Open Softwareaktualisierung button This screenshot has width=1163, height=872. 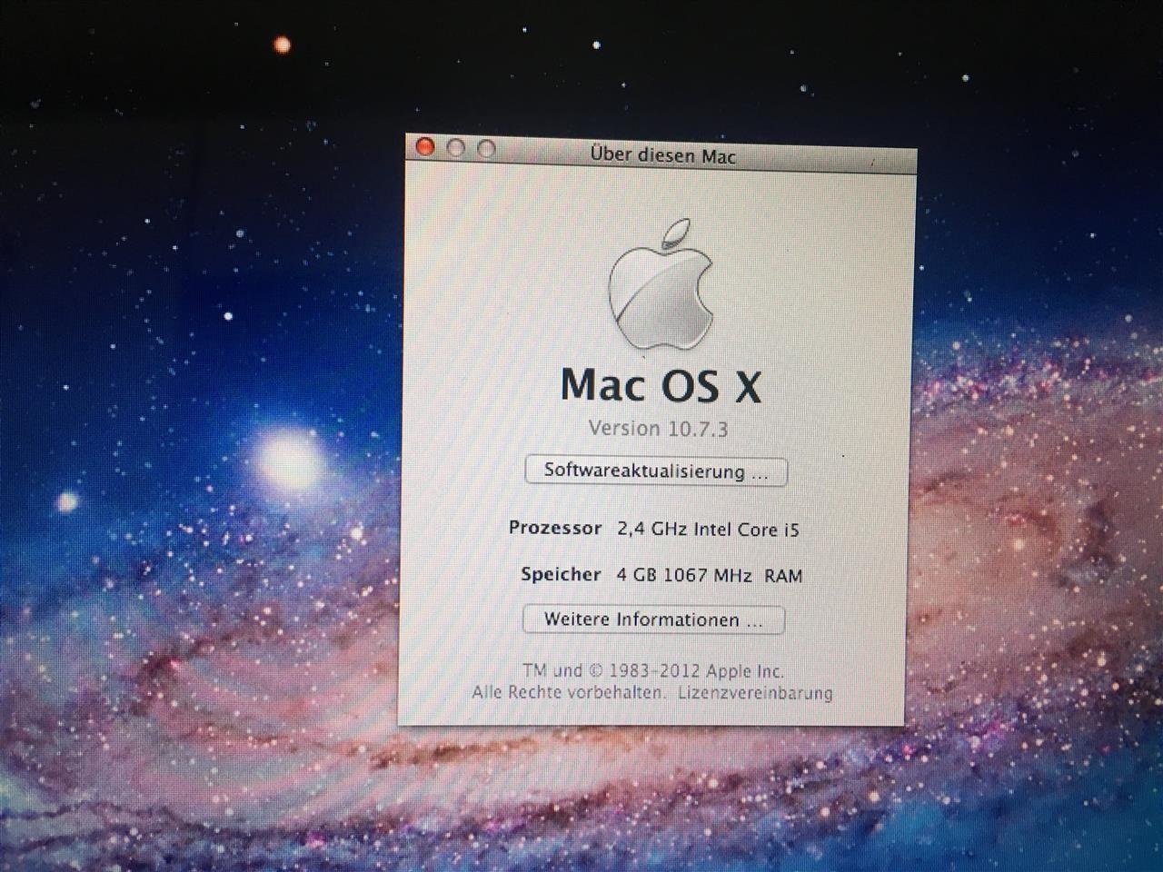pyautogui.click(x=656, y=471)
